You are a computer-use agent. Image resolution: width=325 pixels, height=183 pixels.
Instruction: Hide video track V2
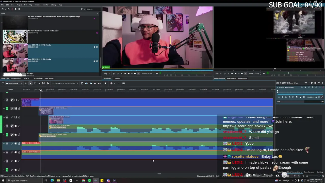click(x=15, y=109)
